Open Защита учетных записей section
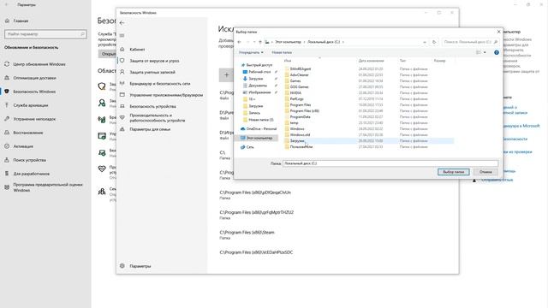Image resolution: width=548 pixels, height=308 pixels. [x=152, y=72]
